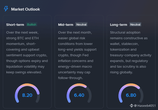Image resolution: width=158 pixels, height=110 pixels.
Task: Click the Long-term outlook description text
Action: click(131, 52)
